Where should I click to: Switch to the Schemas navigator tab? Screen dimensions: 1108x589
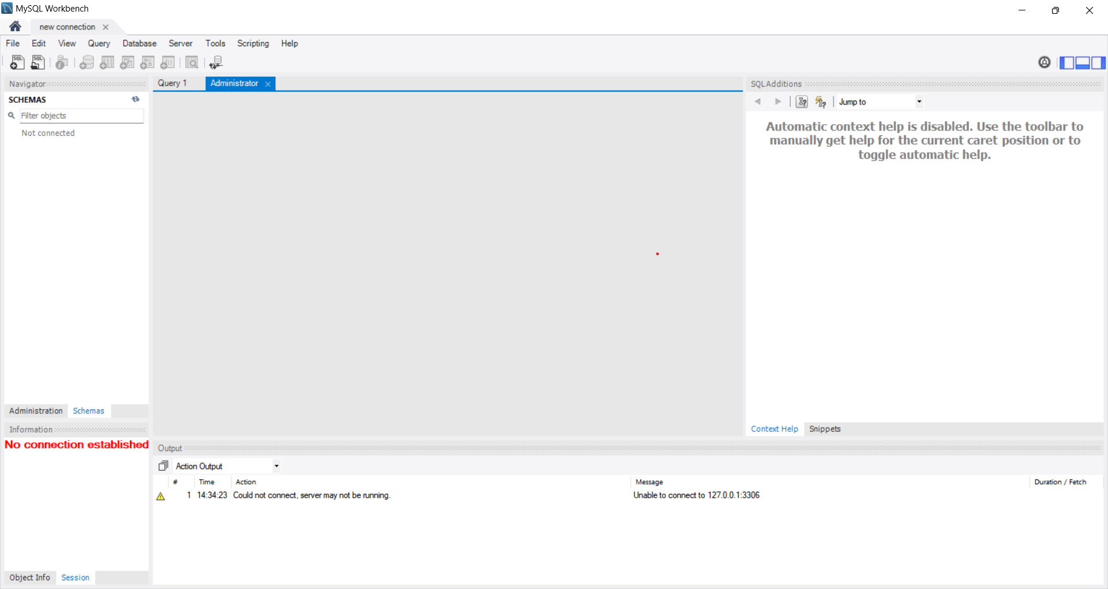pos(88,411)
